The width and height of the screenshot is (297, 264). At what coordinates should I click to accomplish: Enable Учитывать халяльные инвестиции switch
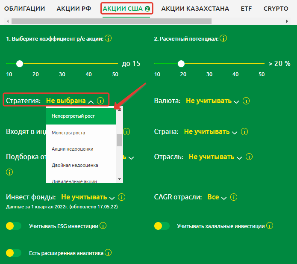pyautogui.click(x=162, y=226)
